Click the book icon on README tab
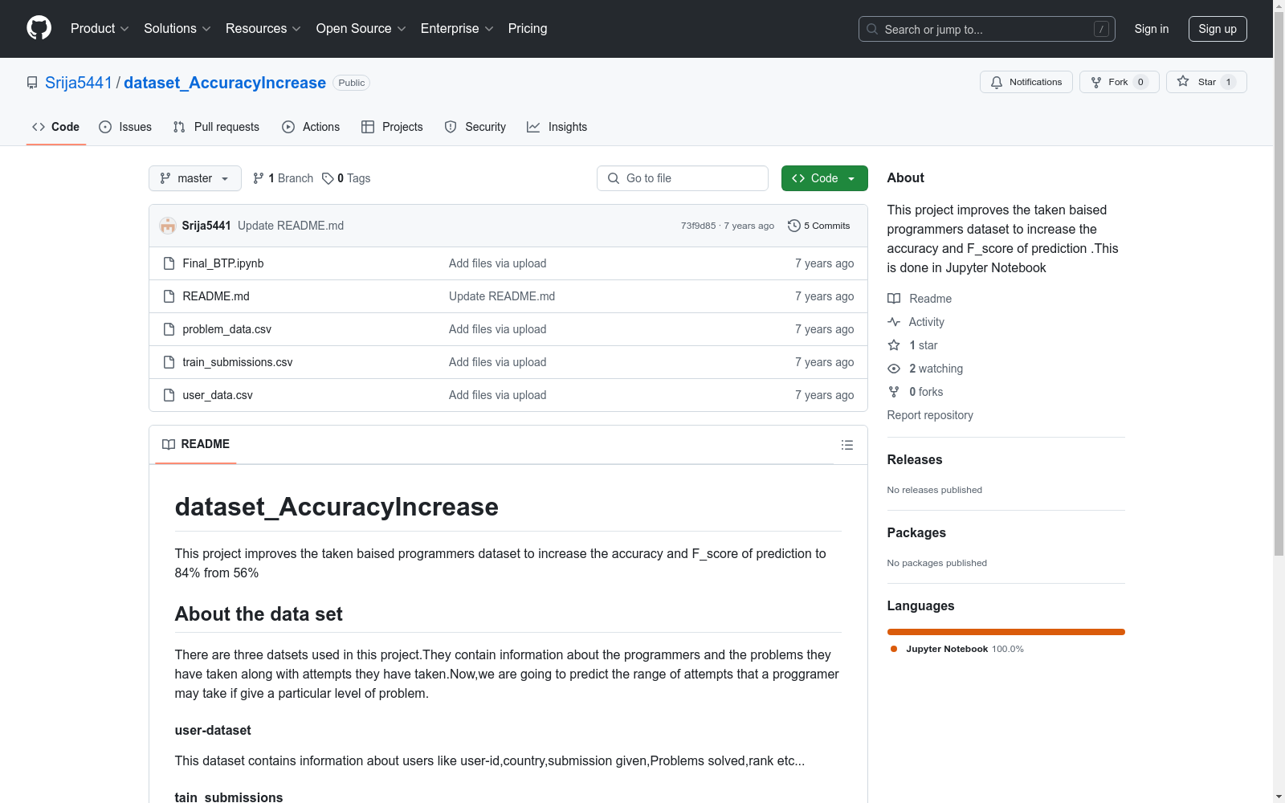 pyautogui.click(x=169, y=444)
